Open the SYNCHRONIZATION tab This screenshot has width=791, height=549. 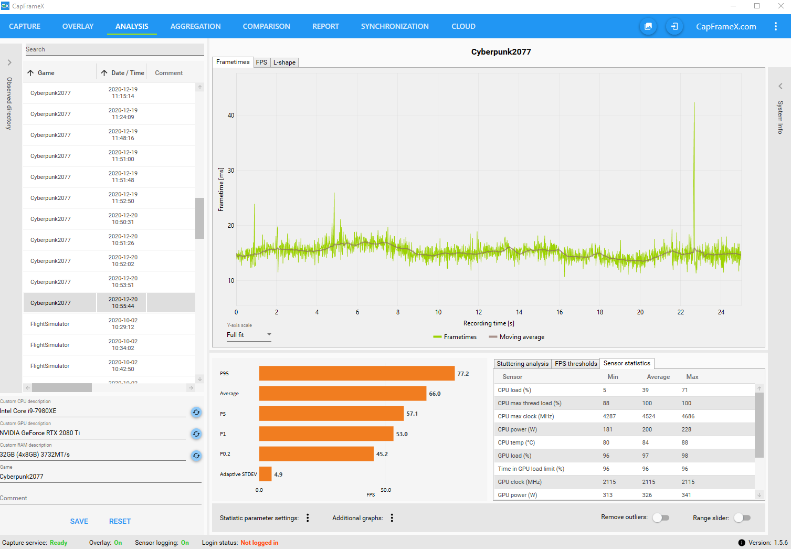395,26
